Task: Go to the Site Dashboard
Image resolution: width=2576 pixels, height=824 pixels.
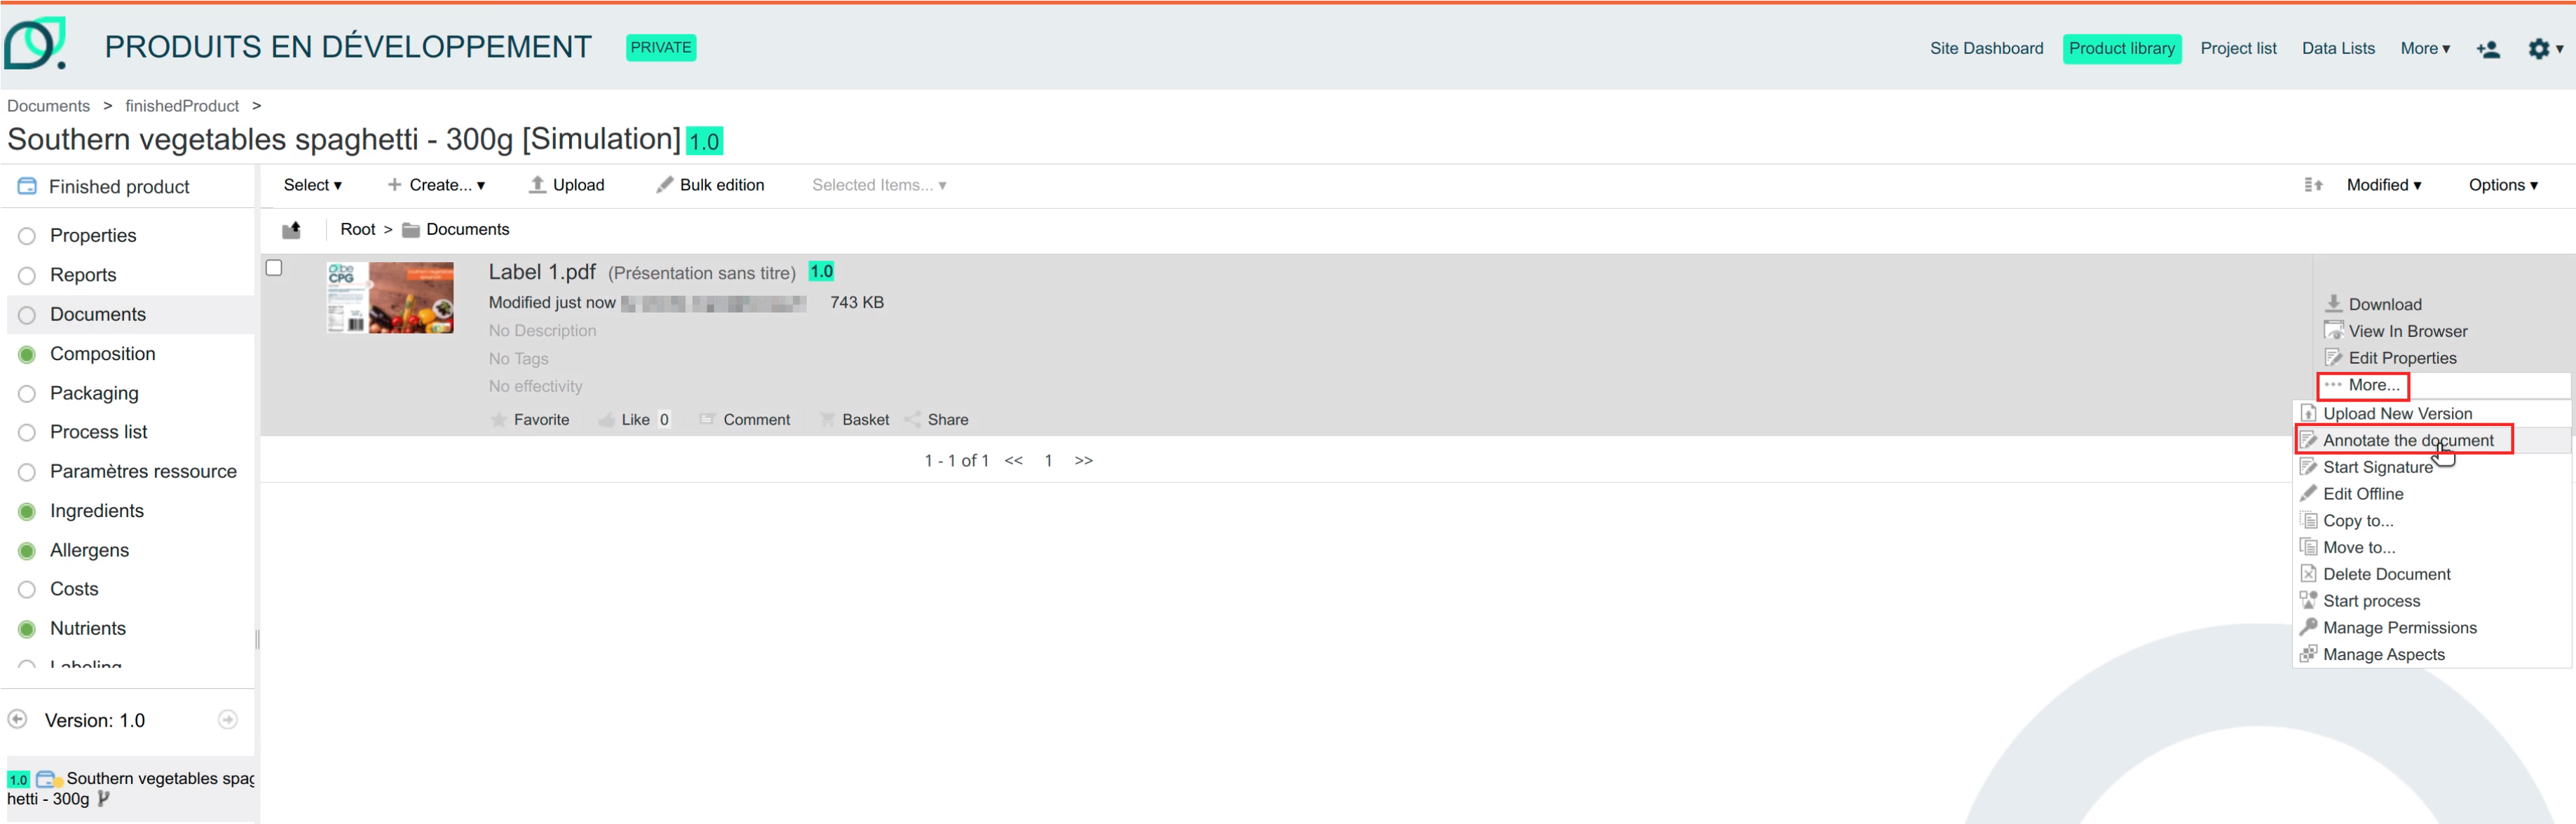Action: [1985, 48]
